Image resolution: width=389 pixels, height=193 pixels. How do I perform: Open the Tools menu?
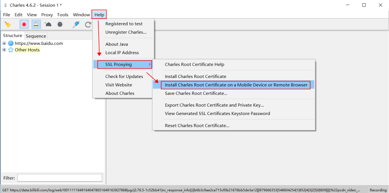(63, 15)
